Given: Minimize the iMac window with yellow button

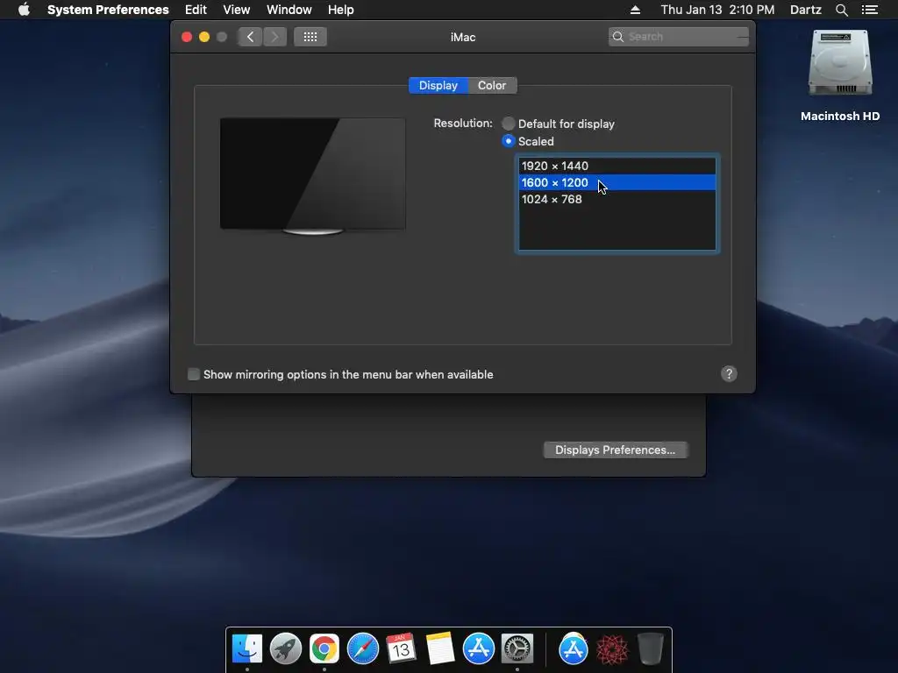Looking at the screenshot, I should coord(203,37).
